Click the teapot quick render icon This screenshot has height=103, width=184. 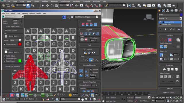click(174, 5)
